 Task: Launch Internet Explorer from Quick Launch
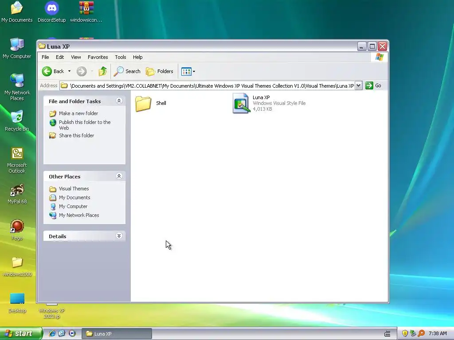tap(52, 333)
